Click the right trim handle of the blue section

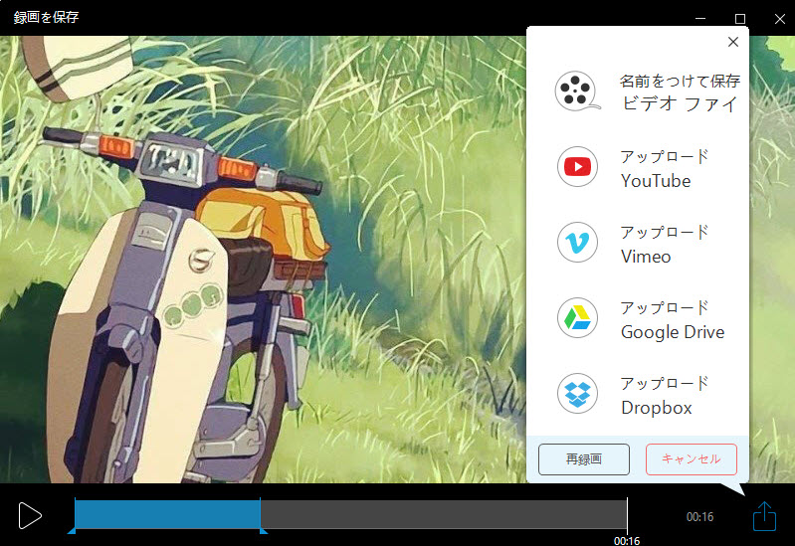pyautogui.click(x=263, y=529)
